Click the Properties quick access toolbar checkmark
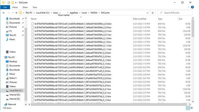 9,3
